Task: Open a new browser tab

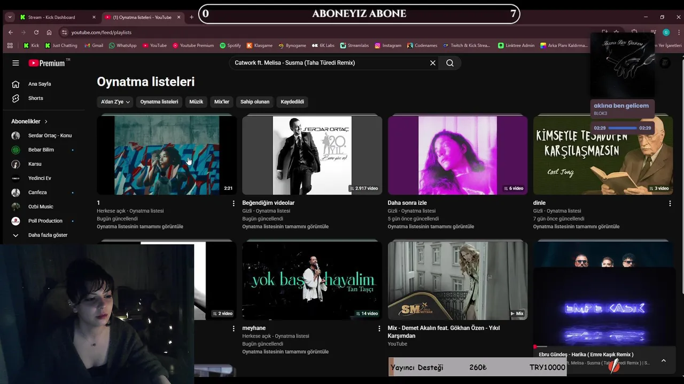Action: pyautogui.click(x=191, y=17)
